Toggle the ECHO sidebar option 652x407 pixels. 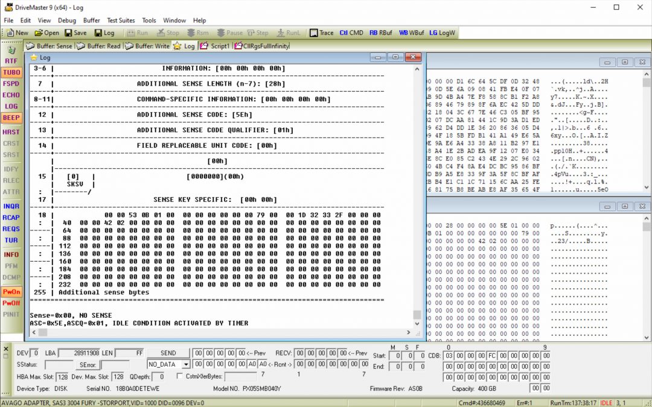[x=12, y=95]
